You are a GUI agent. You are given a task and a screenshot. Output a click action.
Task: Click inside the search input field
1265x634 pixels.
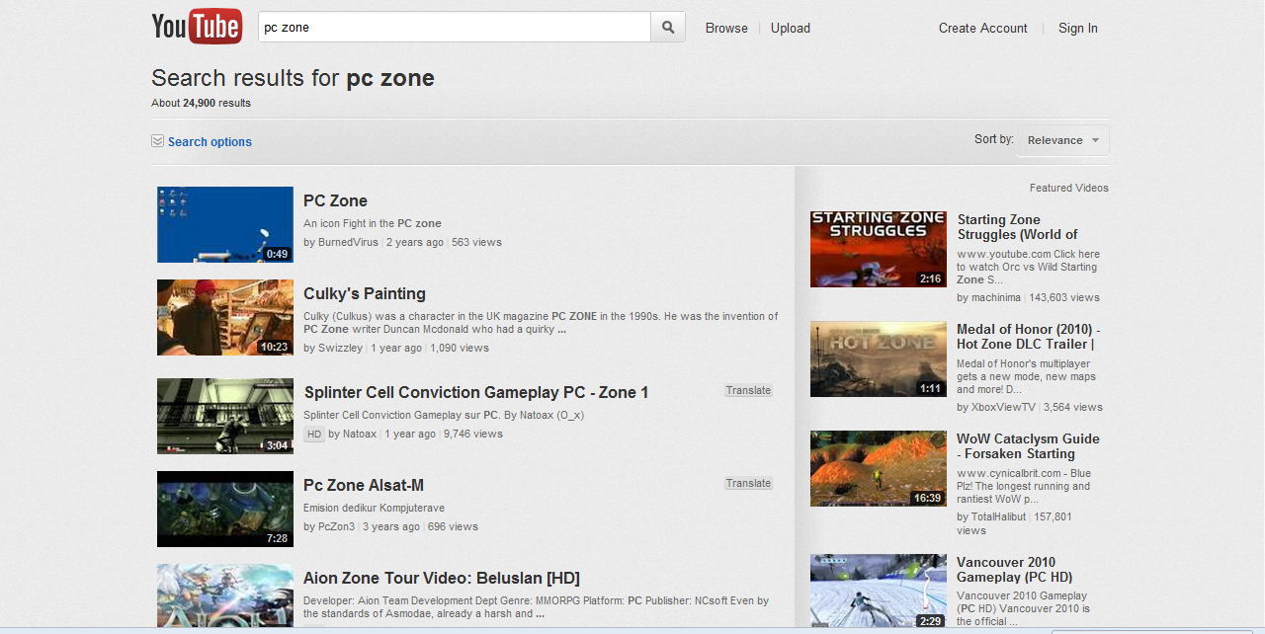(455, 27)
